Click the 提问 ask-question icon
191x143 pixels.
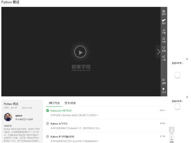(x=164, y=22)
